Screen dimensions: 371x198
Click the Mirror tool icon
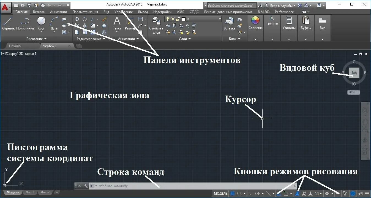(x=84, y=26)
